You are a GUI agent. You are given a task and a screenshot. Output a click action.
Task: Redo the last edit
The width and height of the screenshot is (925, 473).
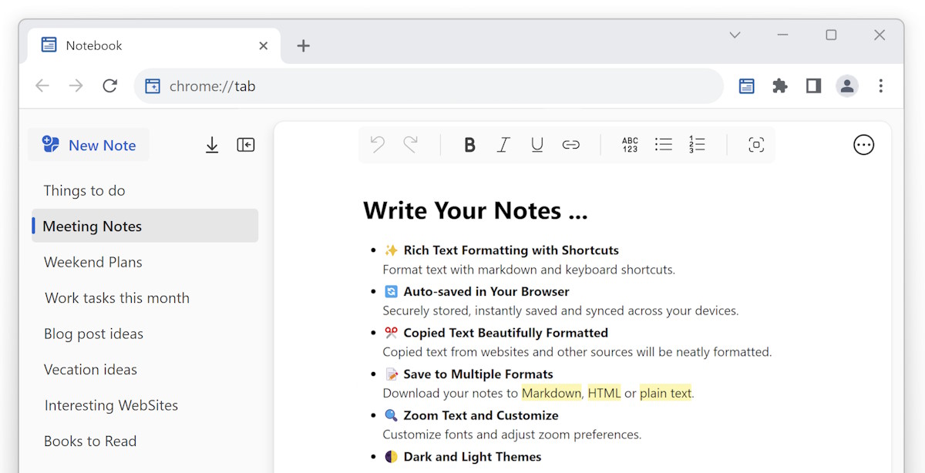point(411,144)
